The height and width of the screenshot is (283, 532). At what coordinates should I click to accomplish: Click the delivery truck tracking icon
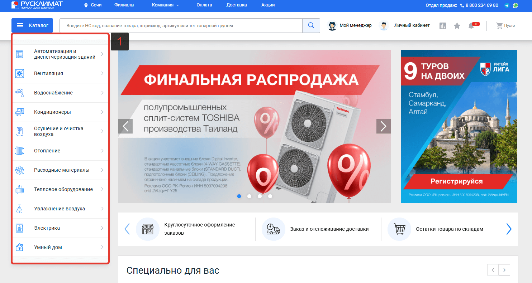point(273,229)
